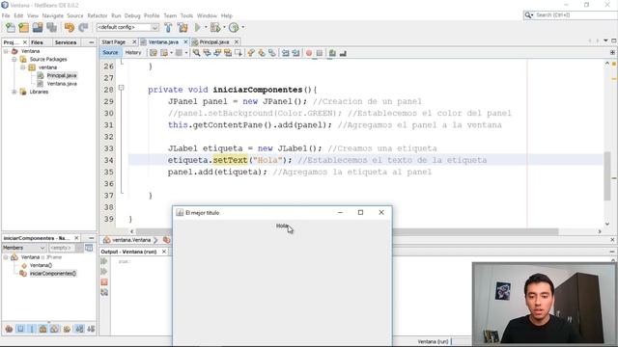Toggle Show Inner Classes filter in Navigator
This screenshot has width=618, height=347.
point(55,329)
